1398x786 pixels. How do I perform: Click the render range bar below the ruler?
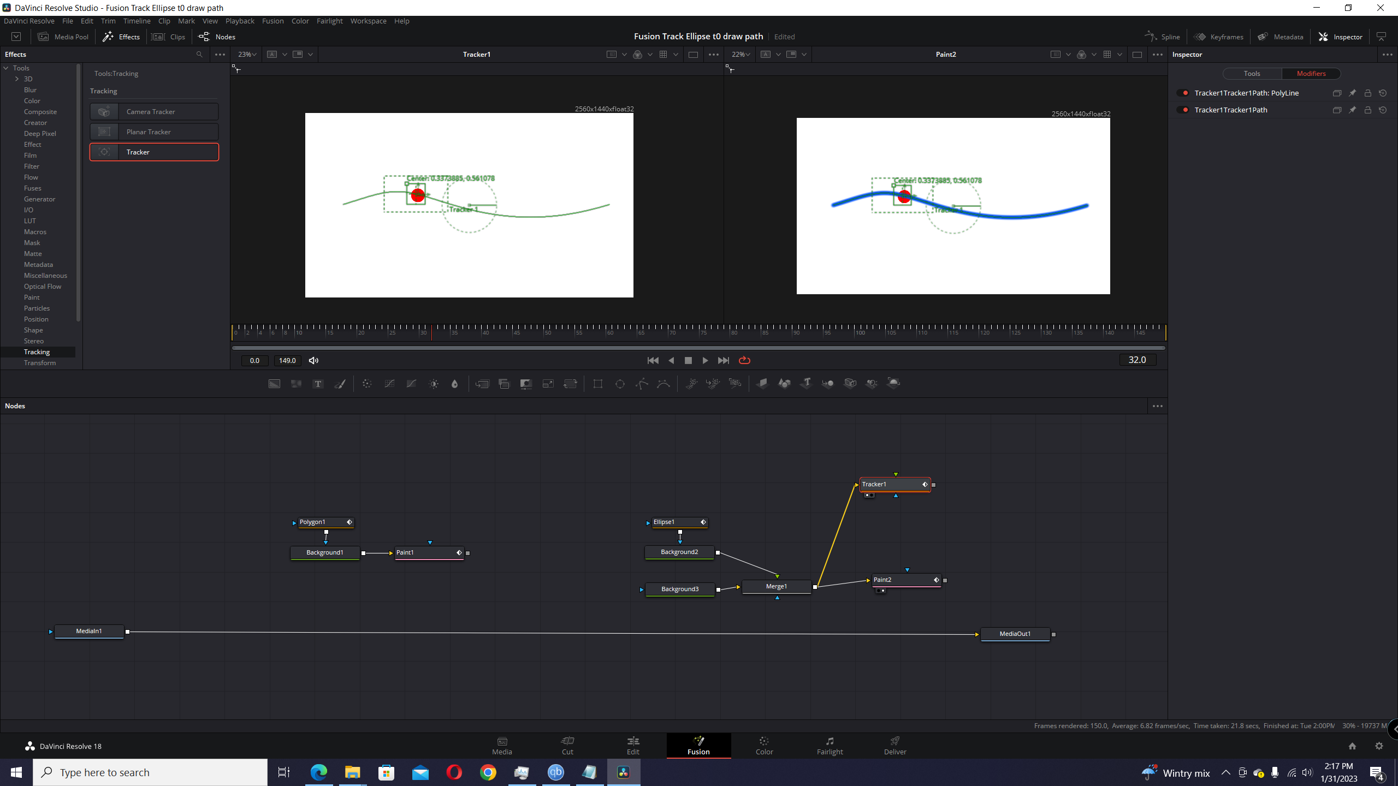coord(698,348)
